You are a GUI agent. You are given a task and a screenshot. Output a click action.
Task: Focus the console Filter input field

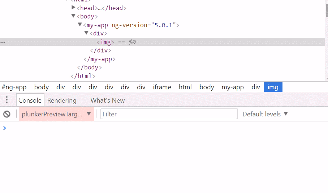[x=169, y=114]
